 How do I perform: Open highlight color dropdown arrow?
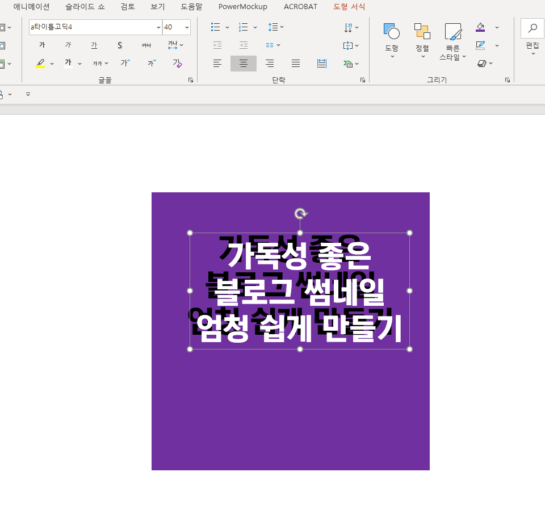52,64
